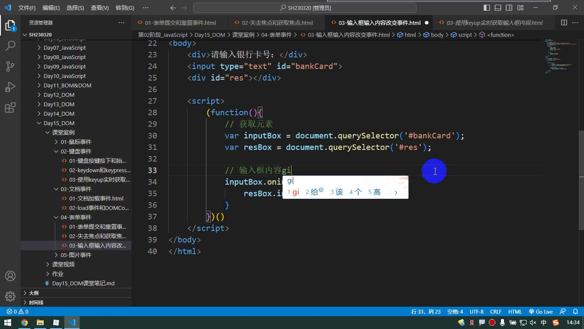Open the 查看(V) menu
Image resolution: width=584 pixels, height=329 pixels.
(x=100, y=8)
